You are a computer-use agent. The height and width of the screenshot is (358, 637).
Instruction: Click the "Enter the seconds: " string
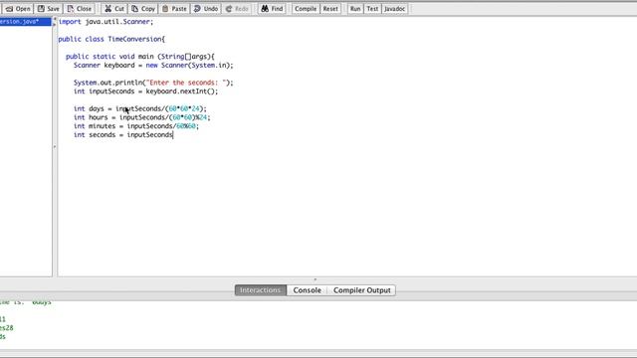tap(186, 83)
